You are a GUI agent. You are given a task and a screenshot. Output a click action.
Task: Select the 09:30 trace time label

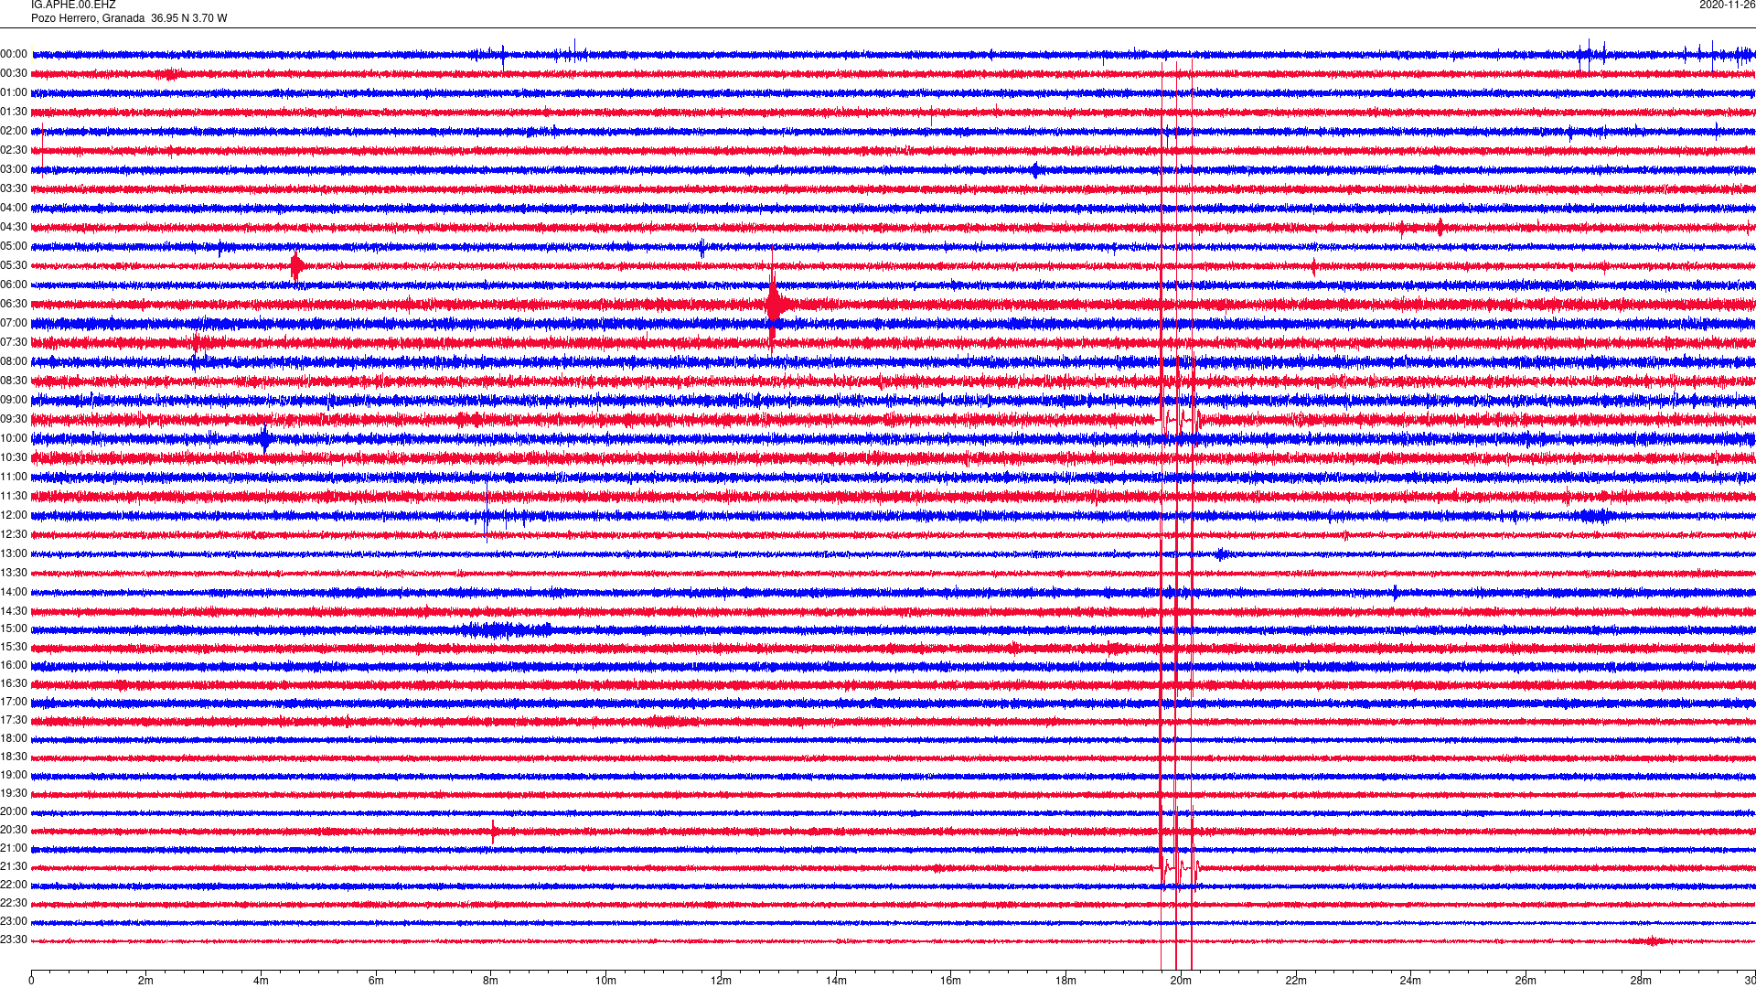pyautogui.click(x=14, y=419)
